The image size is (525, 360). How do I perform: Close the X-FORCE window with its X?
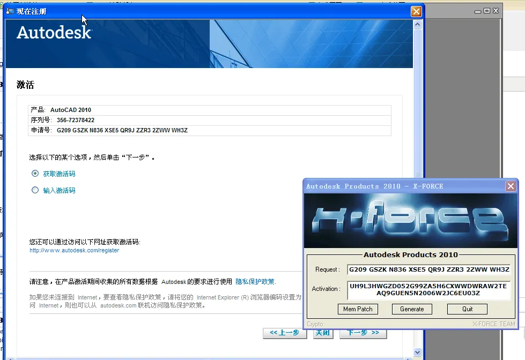(x=511, y=186)
